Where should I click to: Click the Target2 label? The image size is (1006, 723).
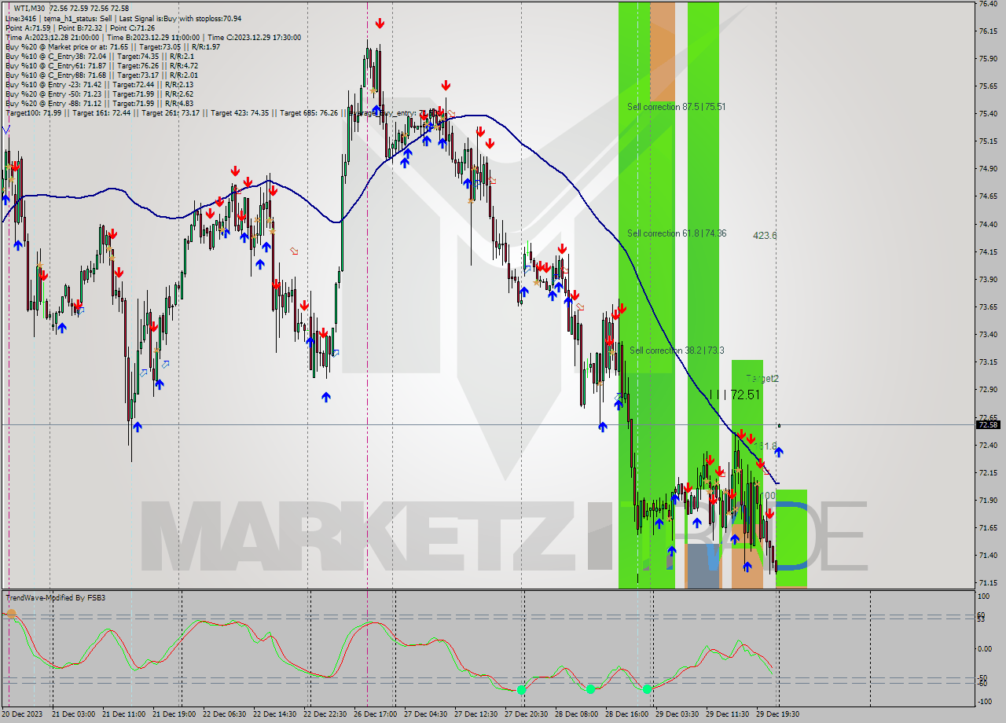coord(762,379)
